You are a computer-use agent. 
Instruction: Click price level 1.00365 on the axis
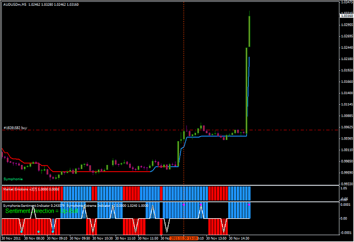347,138
